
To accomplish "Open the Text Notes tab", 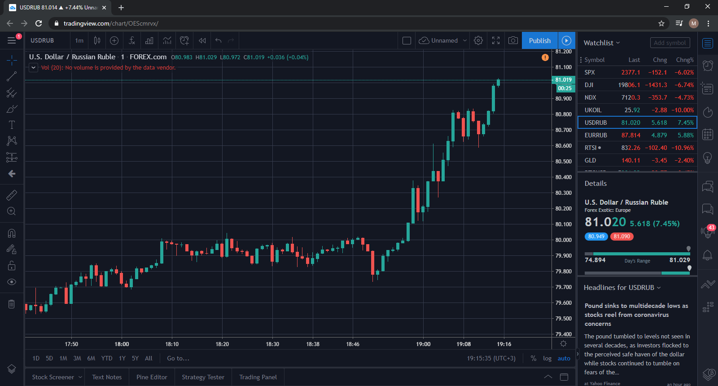I will coord(107,377).
